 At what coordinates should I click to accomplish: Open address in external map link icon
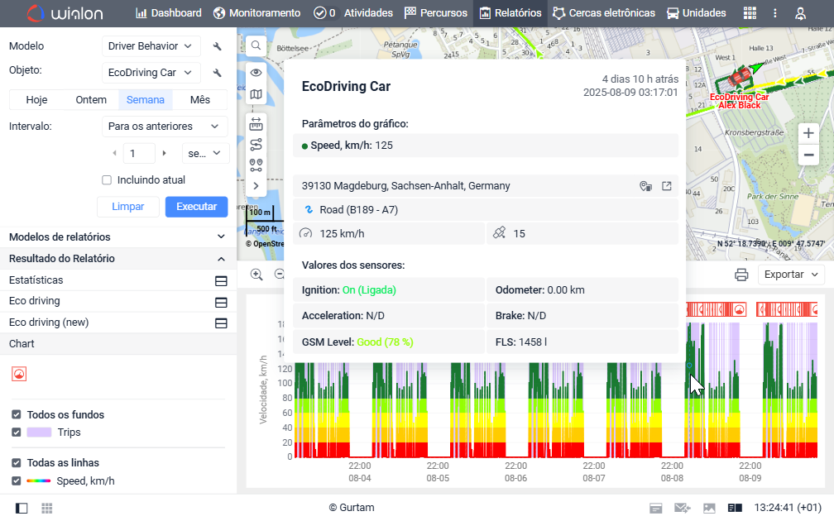pos(667,186)
